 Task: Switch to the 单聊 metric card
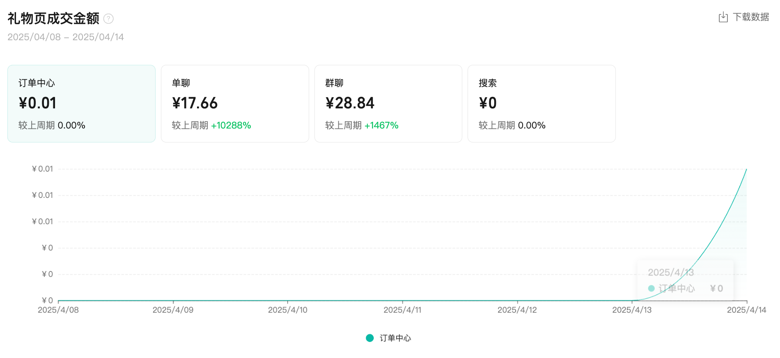(x=235, y=103)
